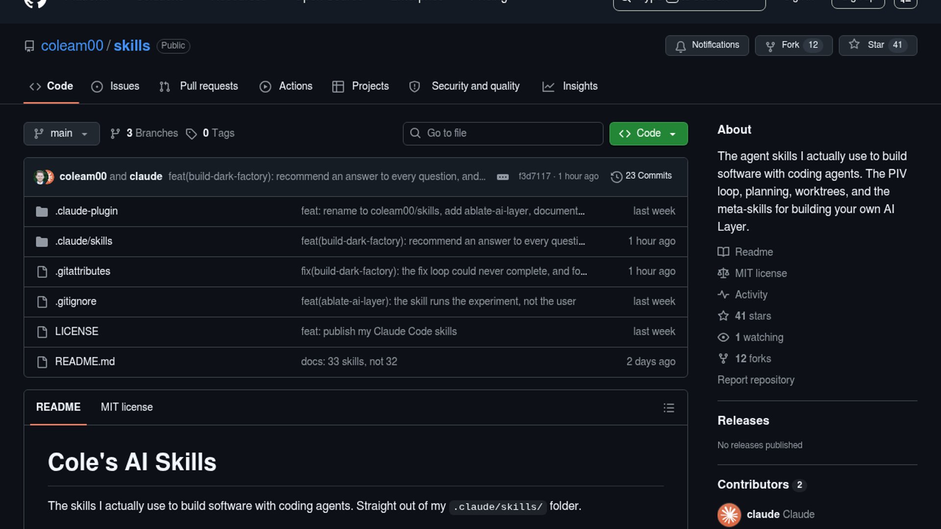Open the coleam00 owner profile link

[72, 46]
